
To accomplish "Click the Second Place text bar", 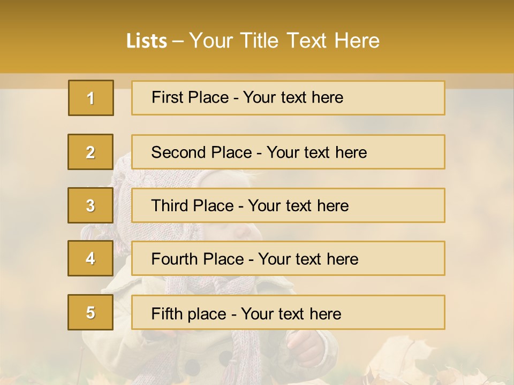I will tap(288, 152).
